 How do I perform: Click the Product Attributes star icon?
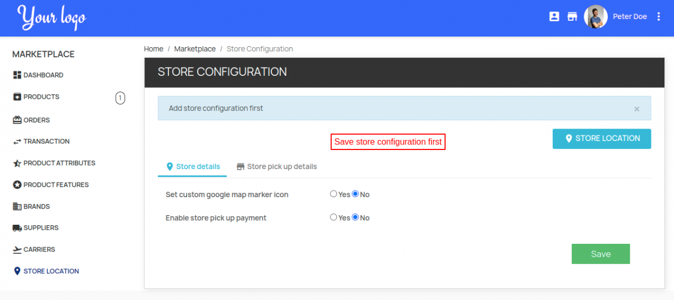coord(17,163)
